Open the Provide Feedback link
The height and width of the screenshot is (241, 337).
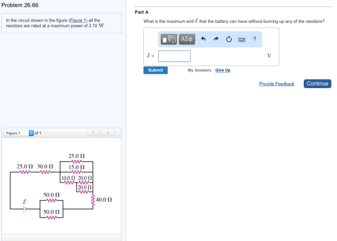tap(277, 84)
